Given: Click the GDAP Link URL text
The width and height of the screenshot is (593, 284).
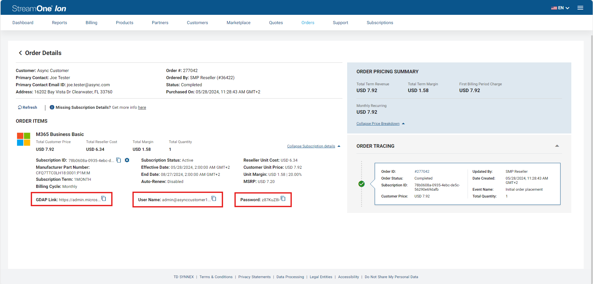Looking at the screenshot, I should tap(80, 200).
